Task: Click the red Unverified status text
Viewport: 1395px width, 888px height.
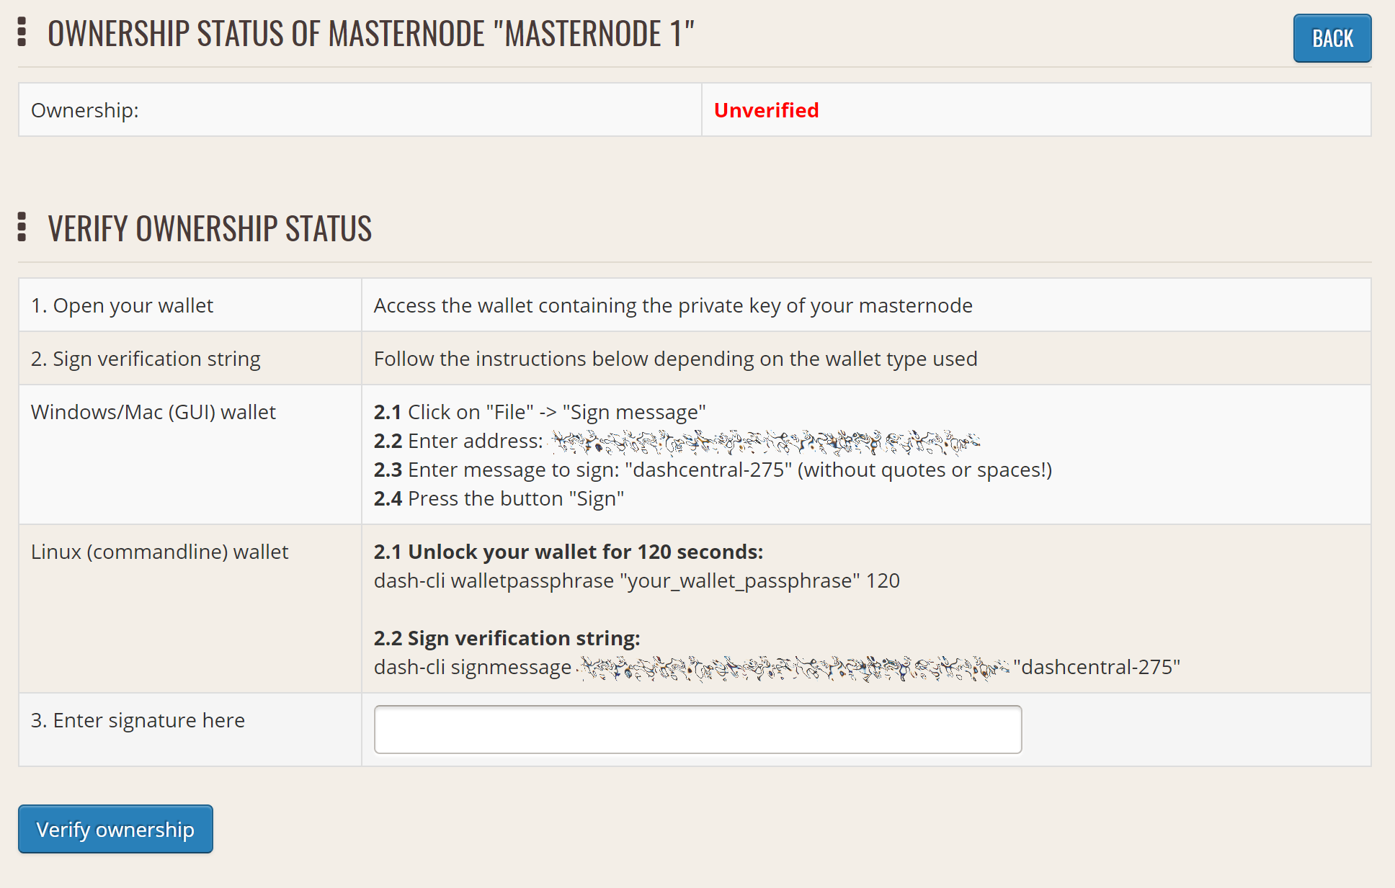Action: (766, 110)
